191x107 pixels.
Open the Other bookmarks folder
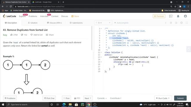[x=169, y=10]
